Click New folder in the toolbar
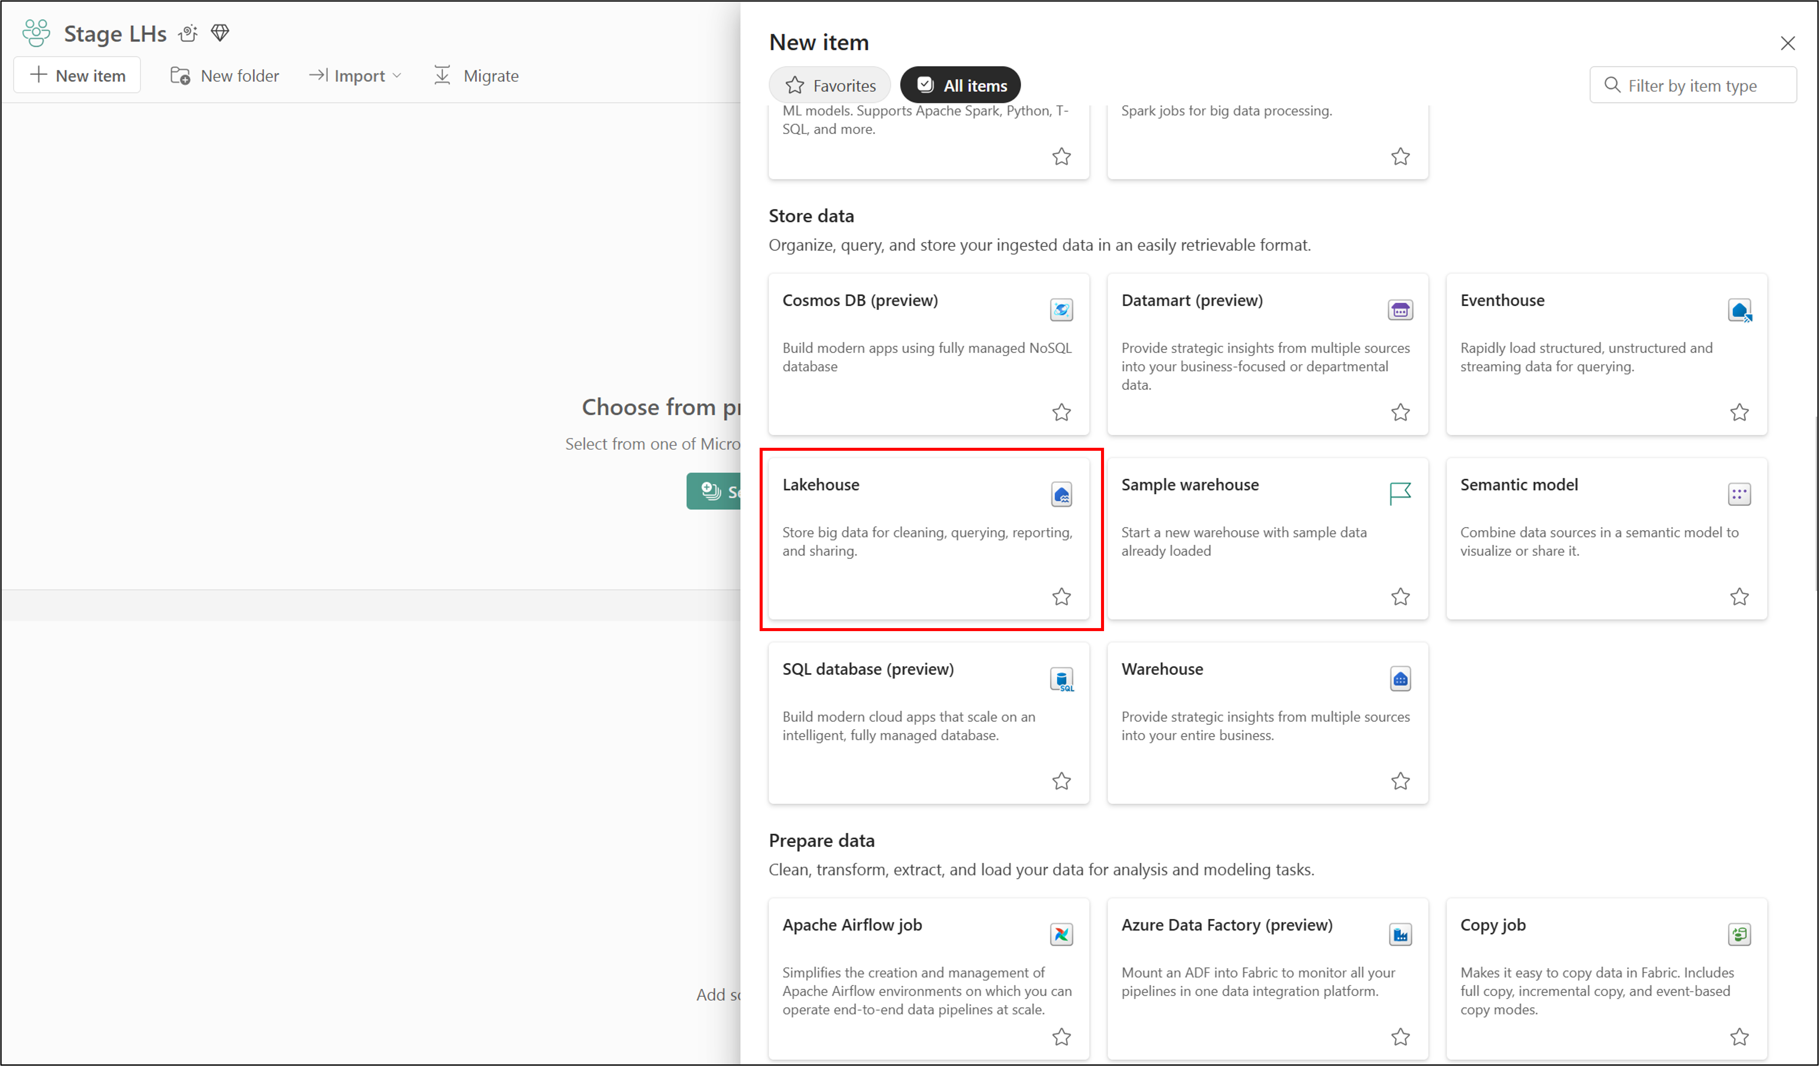 pyautogui.click(x=225, y=76)
